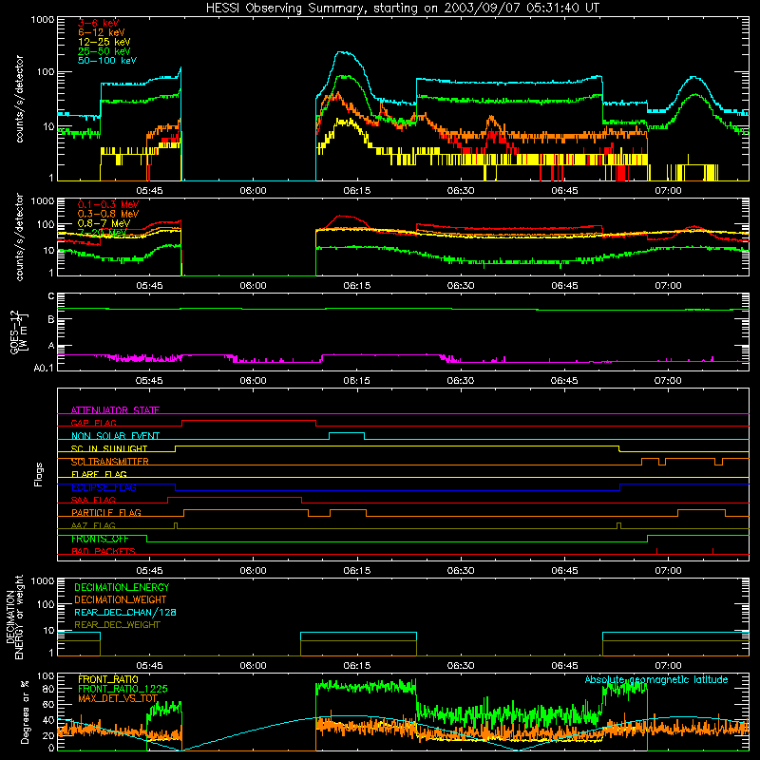Pick the SAA_FLAG label
This screenshot has height=760, width=760.
point(93,500)
